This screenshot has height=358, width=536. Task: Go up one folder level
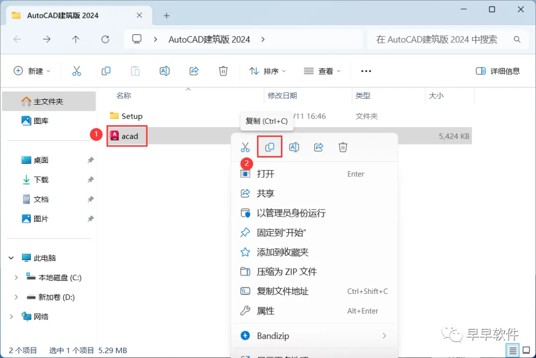(x=75, y=39)
